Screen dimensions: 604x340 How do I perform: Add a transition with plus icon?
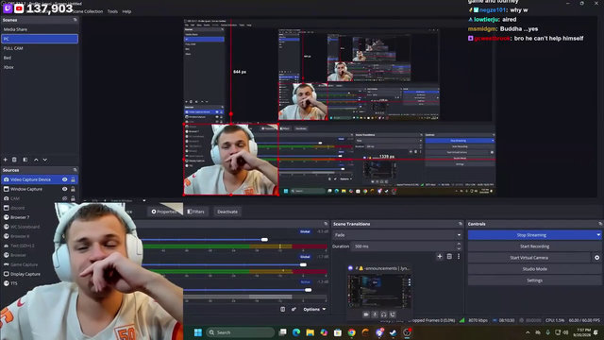point(440,256)
